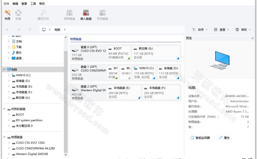
Task: Select WIN10 (C:) 119 GB partition
Action: click(x=144, y=73)
